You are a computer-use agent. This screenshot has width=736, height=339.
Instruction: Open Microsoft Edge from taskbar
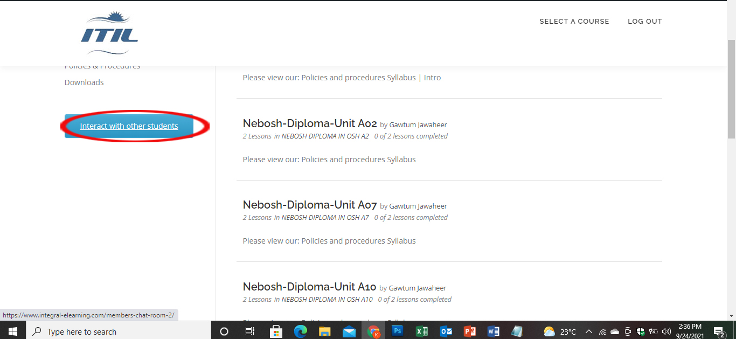(301, 331)
